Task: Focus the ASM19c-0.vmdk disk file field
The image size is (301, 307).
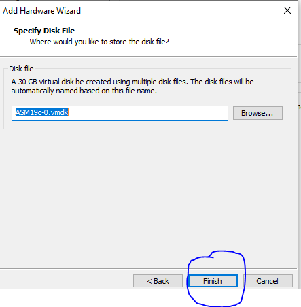Action: click(120, 113)
